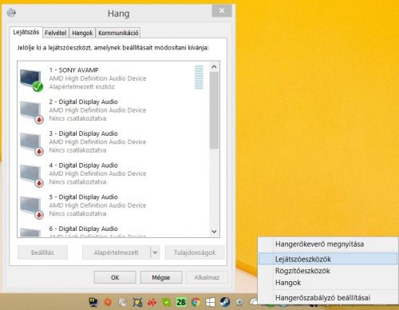Click the yellow bug-shaped tray icon
Image resolution: width=399 pixels, height=310 pixels.
point(137,302)
